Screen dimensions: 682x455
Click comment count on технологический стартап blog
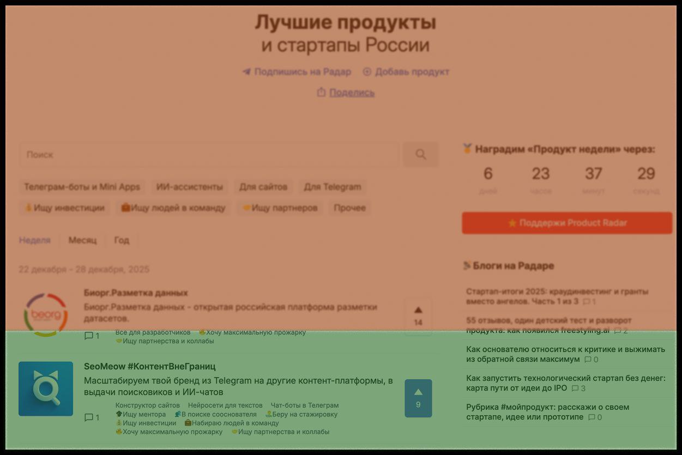tap(578, 389)
